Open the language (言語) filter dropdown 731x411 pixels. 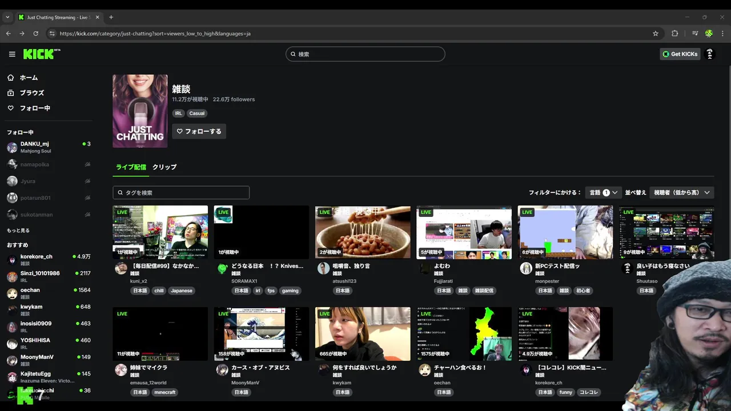pos(603,193)
